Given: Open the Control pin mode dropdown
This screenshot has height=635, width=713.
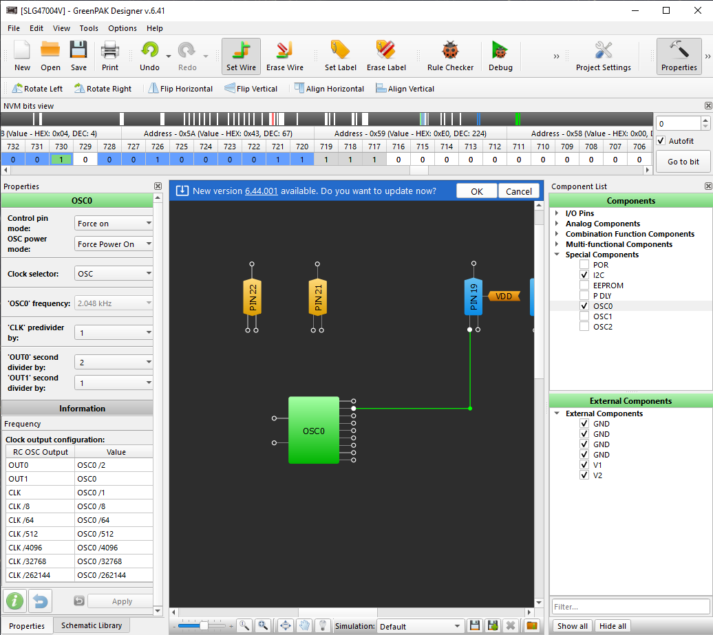Looking at the screenshot, I should [114, 223].
